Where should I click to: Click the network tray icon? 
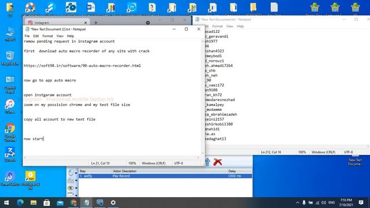click(x=317, y=203)
